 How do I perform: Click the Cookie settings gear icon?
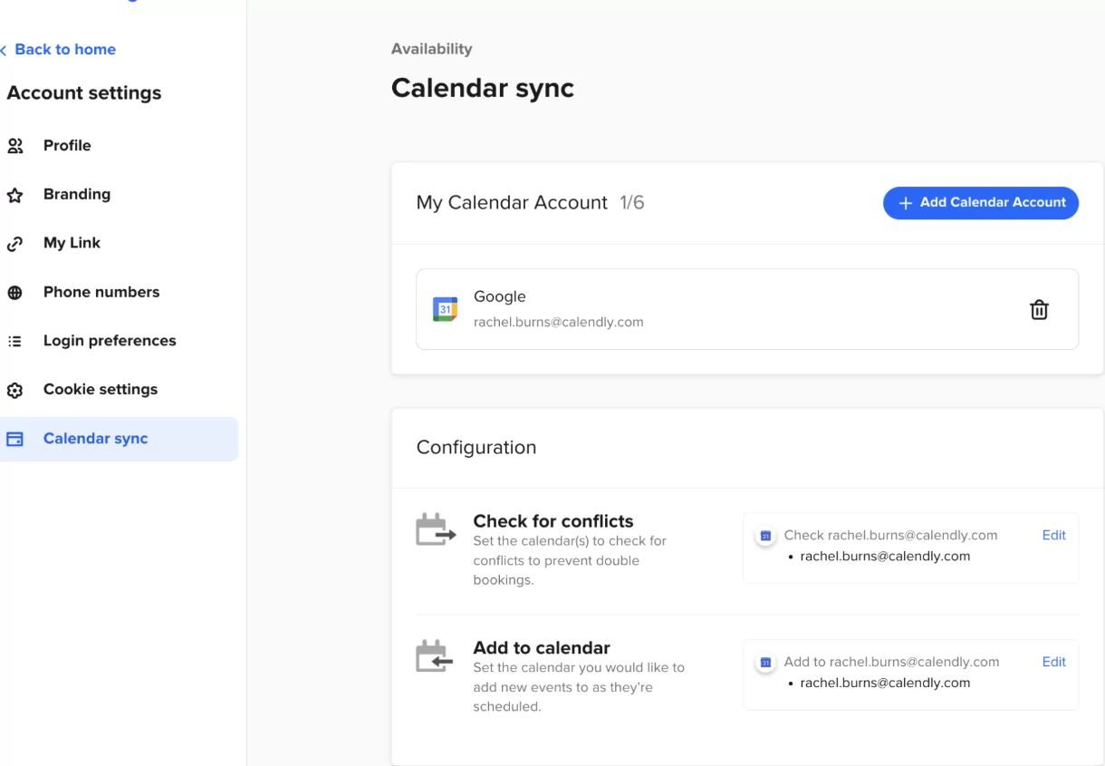tap(14, 391)
